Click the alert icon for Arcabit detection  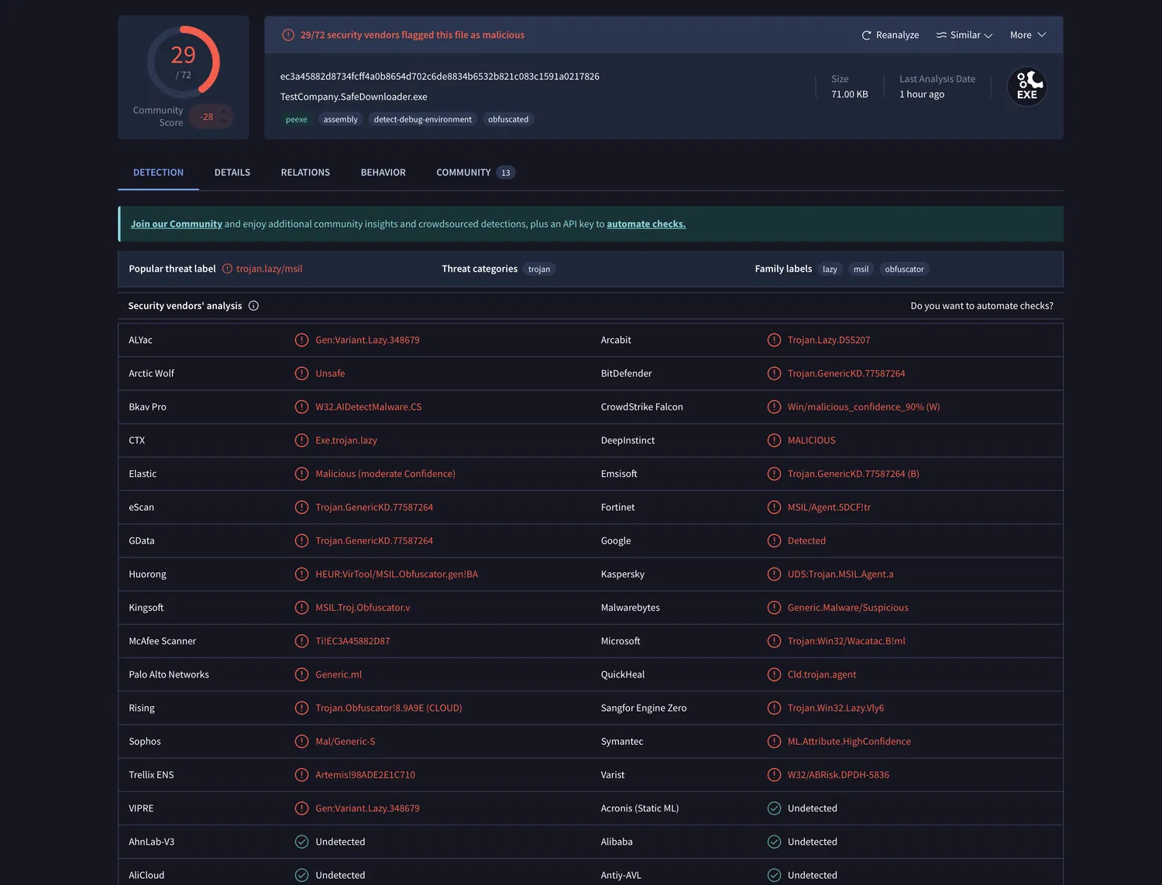[x=774, y=340]
